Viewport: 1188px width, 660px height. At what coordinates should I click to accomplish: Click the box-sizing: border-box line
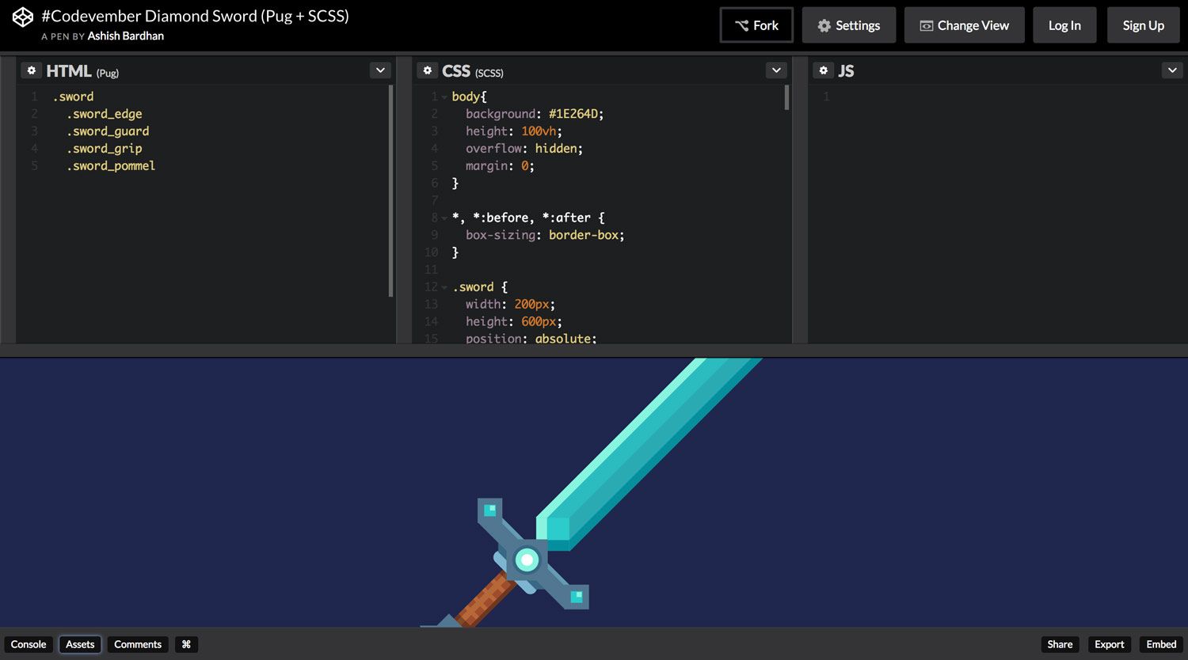[x=545, y=235]
